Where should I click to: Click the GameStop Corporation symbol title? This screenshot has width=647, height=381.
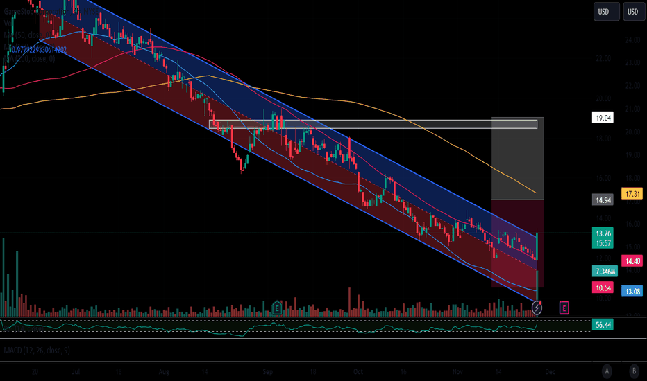(x=51, y=12)
